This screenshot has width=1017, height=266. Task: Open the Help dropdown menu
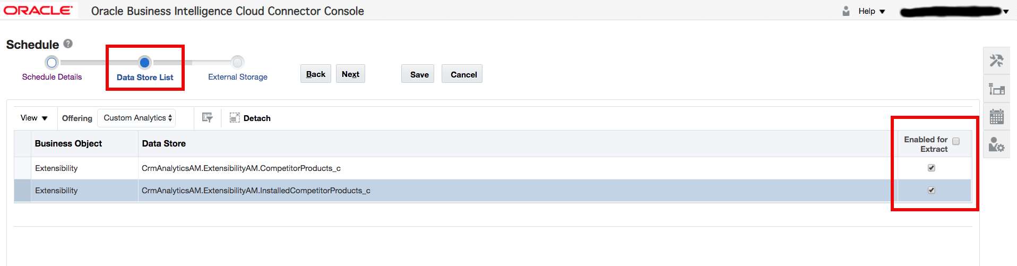coord(872,11)
